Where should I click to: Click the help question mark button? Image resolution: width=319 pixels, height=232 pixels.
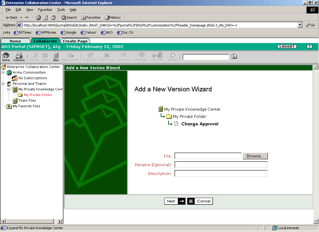click(309, 46)
